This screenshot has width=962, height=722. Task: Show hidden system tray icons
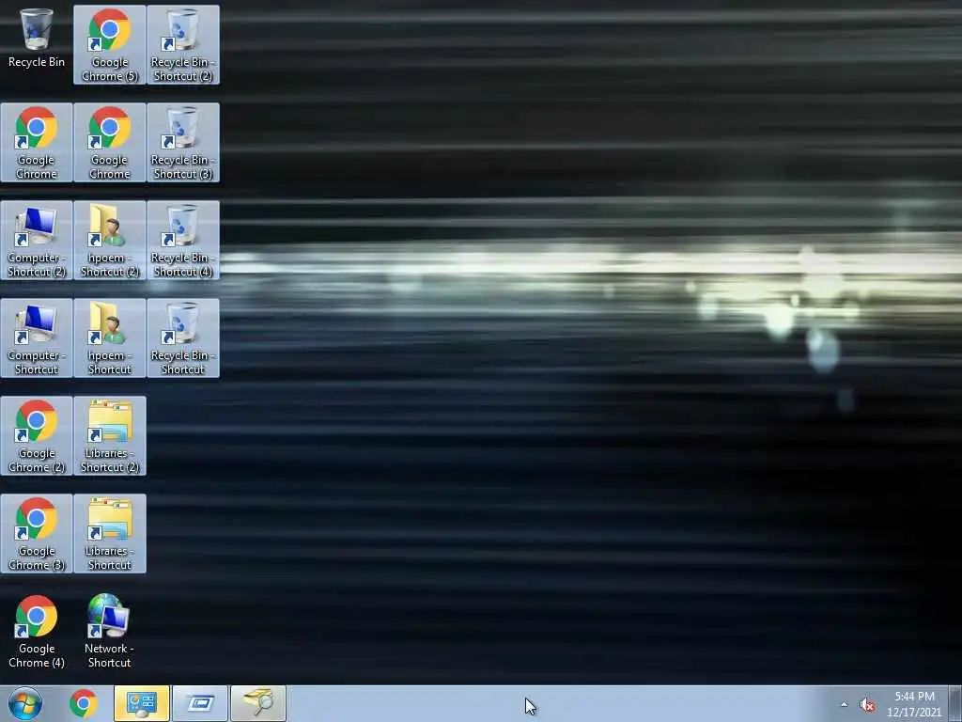point(845,704)
